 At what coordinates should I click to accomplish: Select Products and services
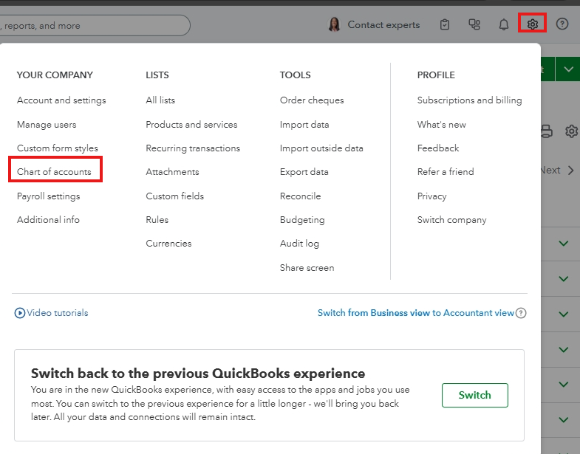coord(191,125)
